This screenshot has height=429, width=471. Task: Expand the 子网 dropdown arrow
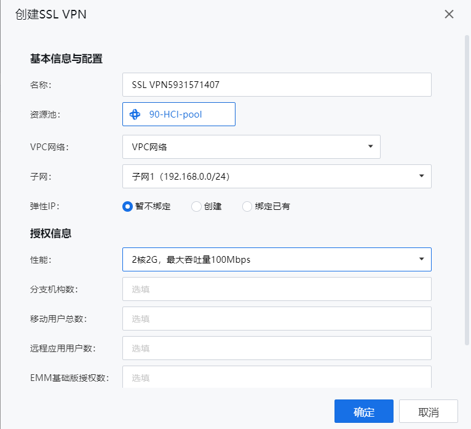[x=421, y=176]
